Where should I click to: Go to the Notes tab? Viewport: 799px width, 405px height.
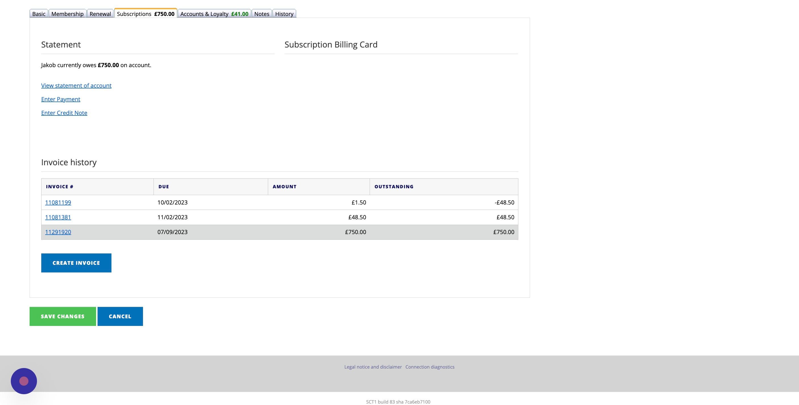pos(262,14)
